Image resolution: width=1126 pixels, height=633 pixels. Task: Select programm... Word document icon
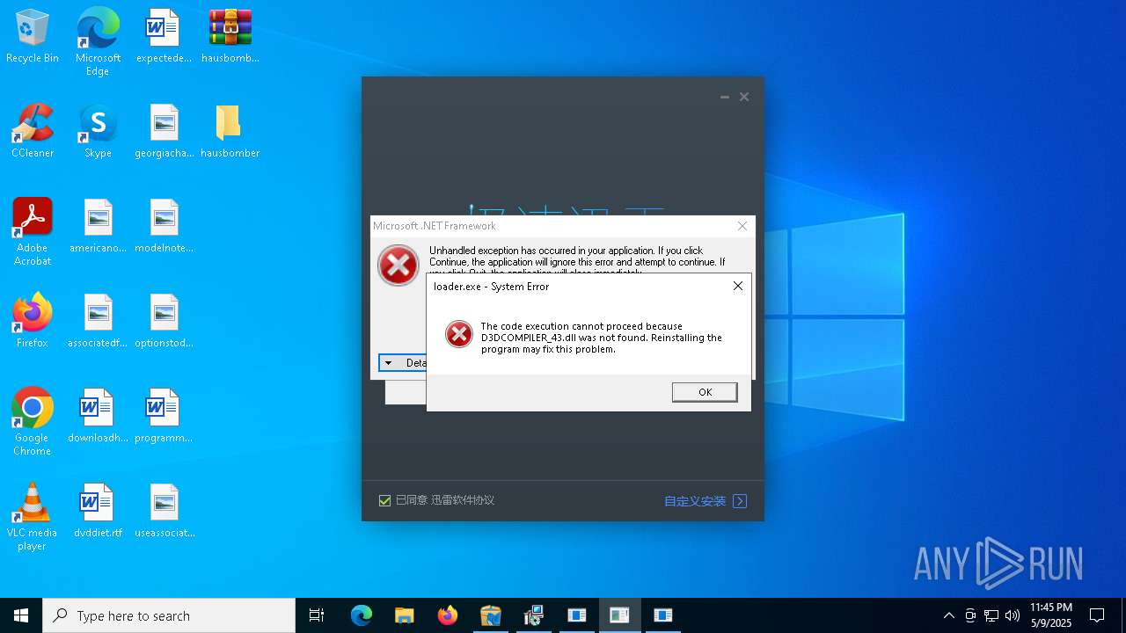(164, 417)
